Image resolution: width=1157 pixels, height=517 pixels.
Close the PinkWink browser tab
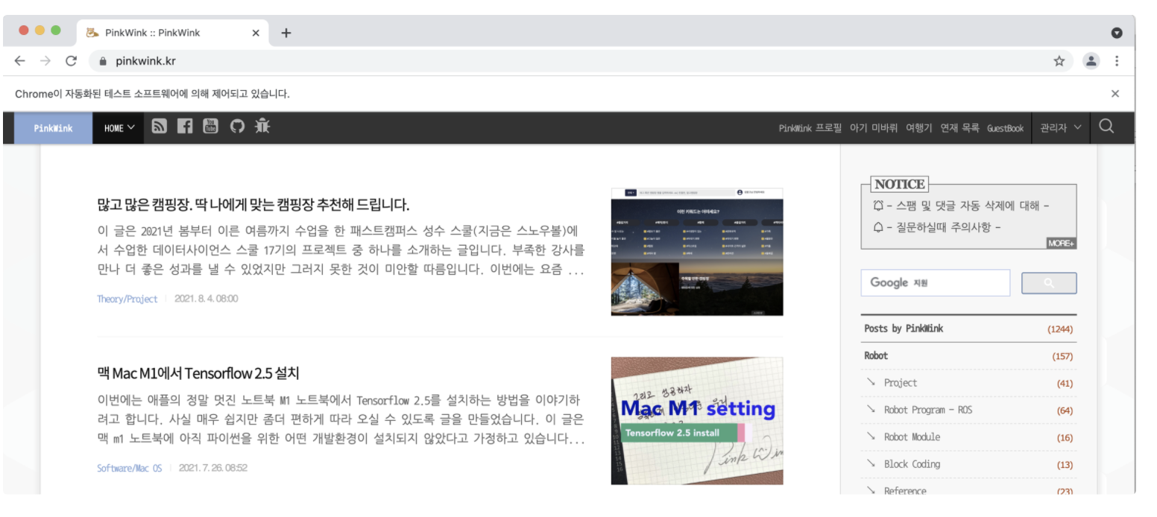click(256, 33)
